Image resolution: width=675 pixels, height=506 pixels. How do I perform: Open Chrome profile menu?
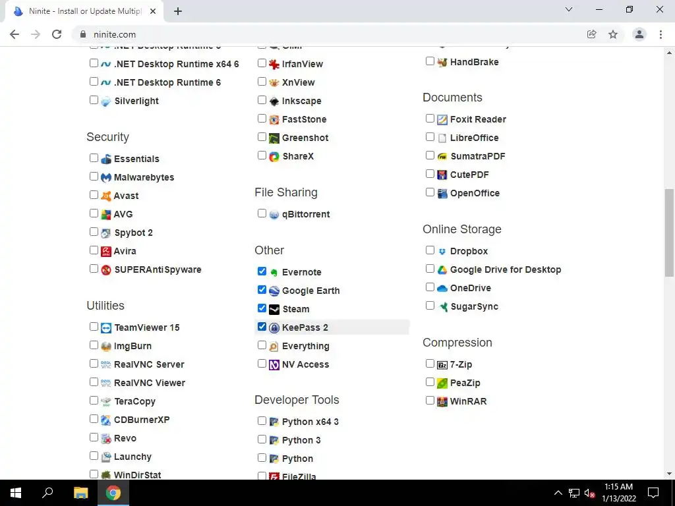[639, 34]
